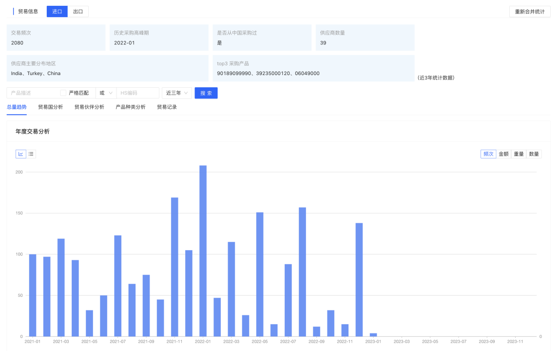Select the 出口 toggle button
Image resolution: width=559 pixels, height=351 pixels.
[78, 12]
